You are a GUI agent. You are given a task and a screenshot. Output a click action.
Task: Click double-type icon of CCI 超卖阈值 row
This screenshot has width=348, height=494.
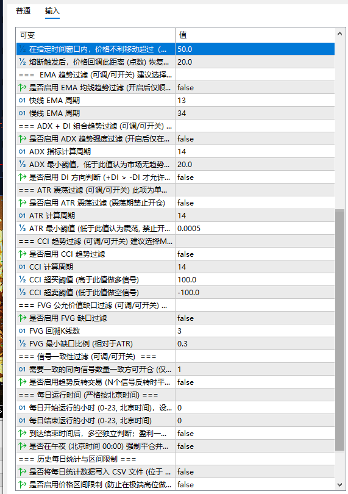click(x=22, y=292)
